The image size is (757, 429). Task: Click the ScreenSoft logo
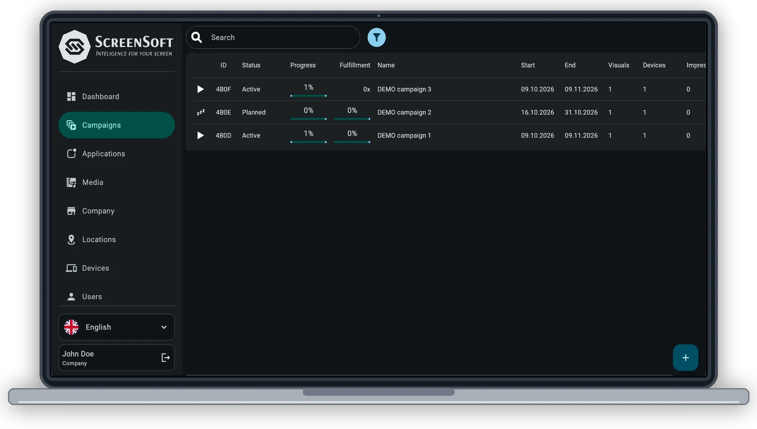[x=116, y=46]
